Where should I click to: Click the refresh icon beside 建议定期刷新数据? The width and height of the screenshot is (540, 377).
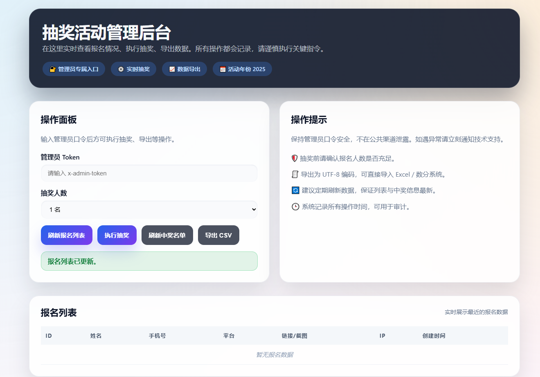click(295, 190)
